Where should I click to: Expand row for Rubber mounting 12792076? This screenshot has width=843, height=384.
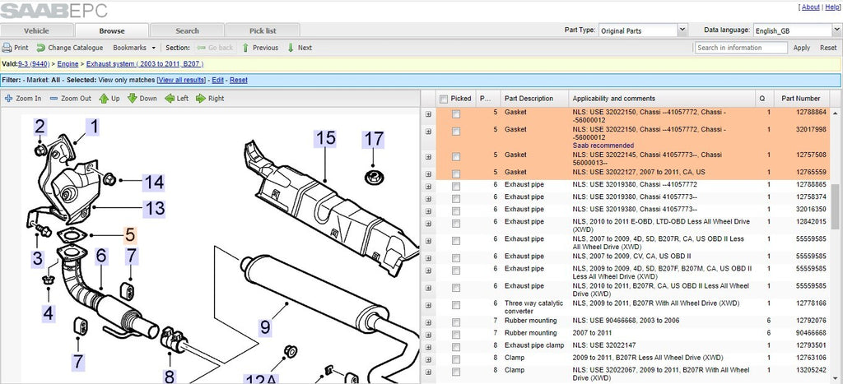(428, 322)
